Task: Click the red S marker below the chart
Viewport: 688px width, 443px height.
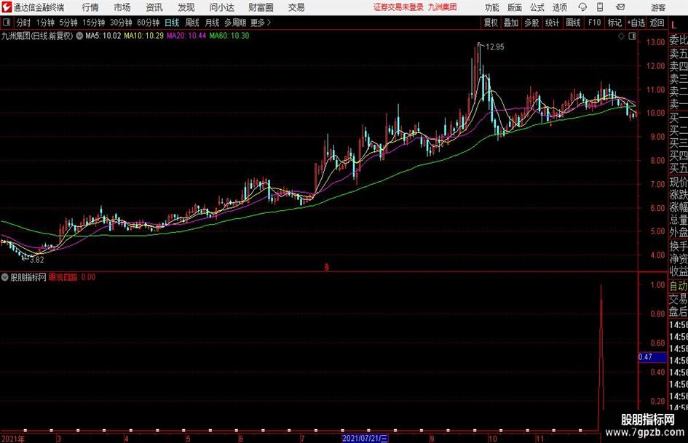Action: tap(326, 267)
